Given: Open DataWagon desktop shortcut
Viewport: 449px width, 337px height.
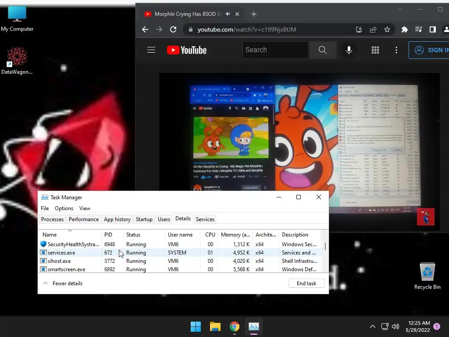Looking at the screenshot, I should [17, 61].
